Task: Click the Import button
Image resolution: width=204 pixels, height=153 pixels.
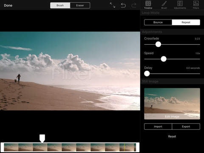Action: click(x=158, y=127)
